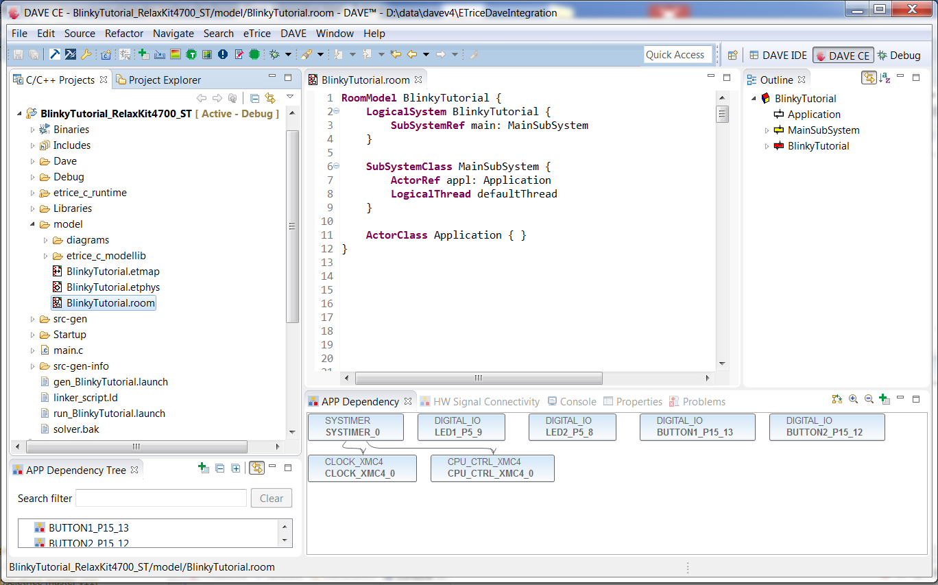
Task: Click editor horizontal scrollbar thumb
Action: (x=479, y=378)
